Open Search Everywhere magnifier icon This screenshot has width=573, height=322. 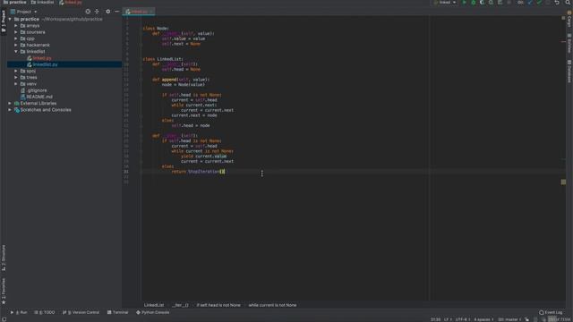[569, 3]
